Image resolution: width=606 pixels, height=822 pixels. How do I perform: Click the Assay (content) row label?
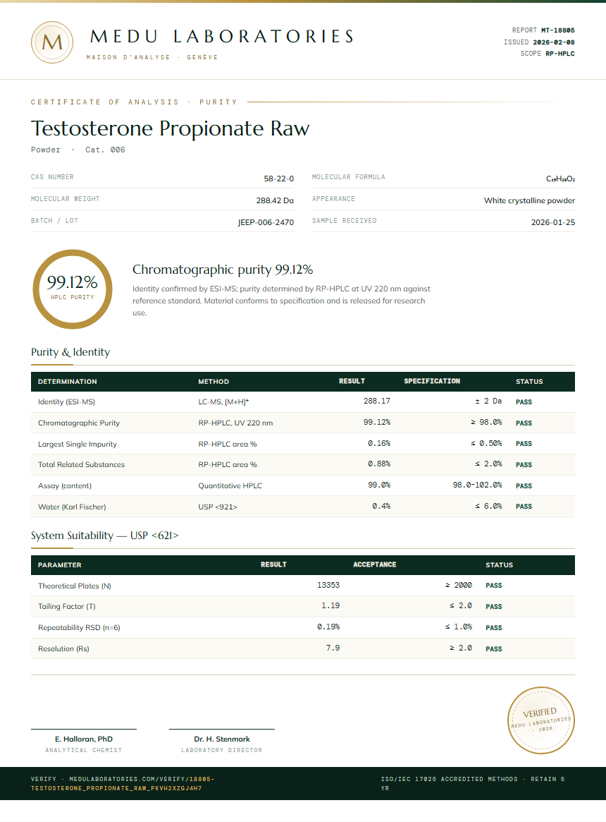coord(65,486)
